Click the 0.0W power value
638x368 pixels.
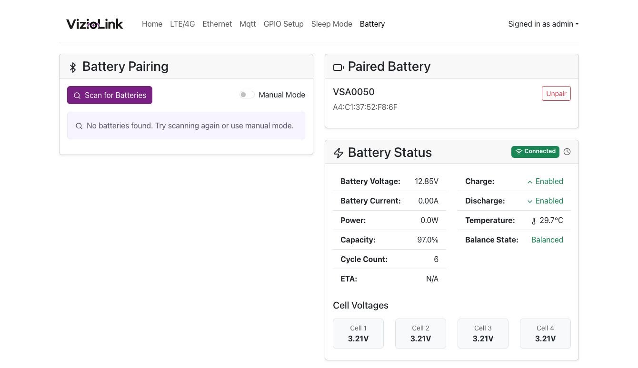[x=429, y=220]
